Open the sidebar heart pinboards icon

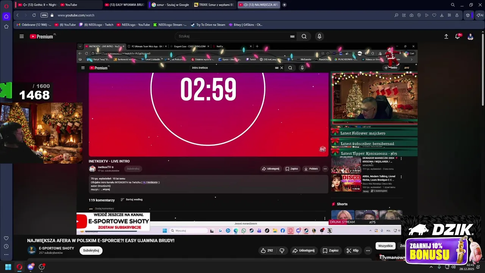6,238
